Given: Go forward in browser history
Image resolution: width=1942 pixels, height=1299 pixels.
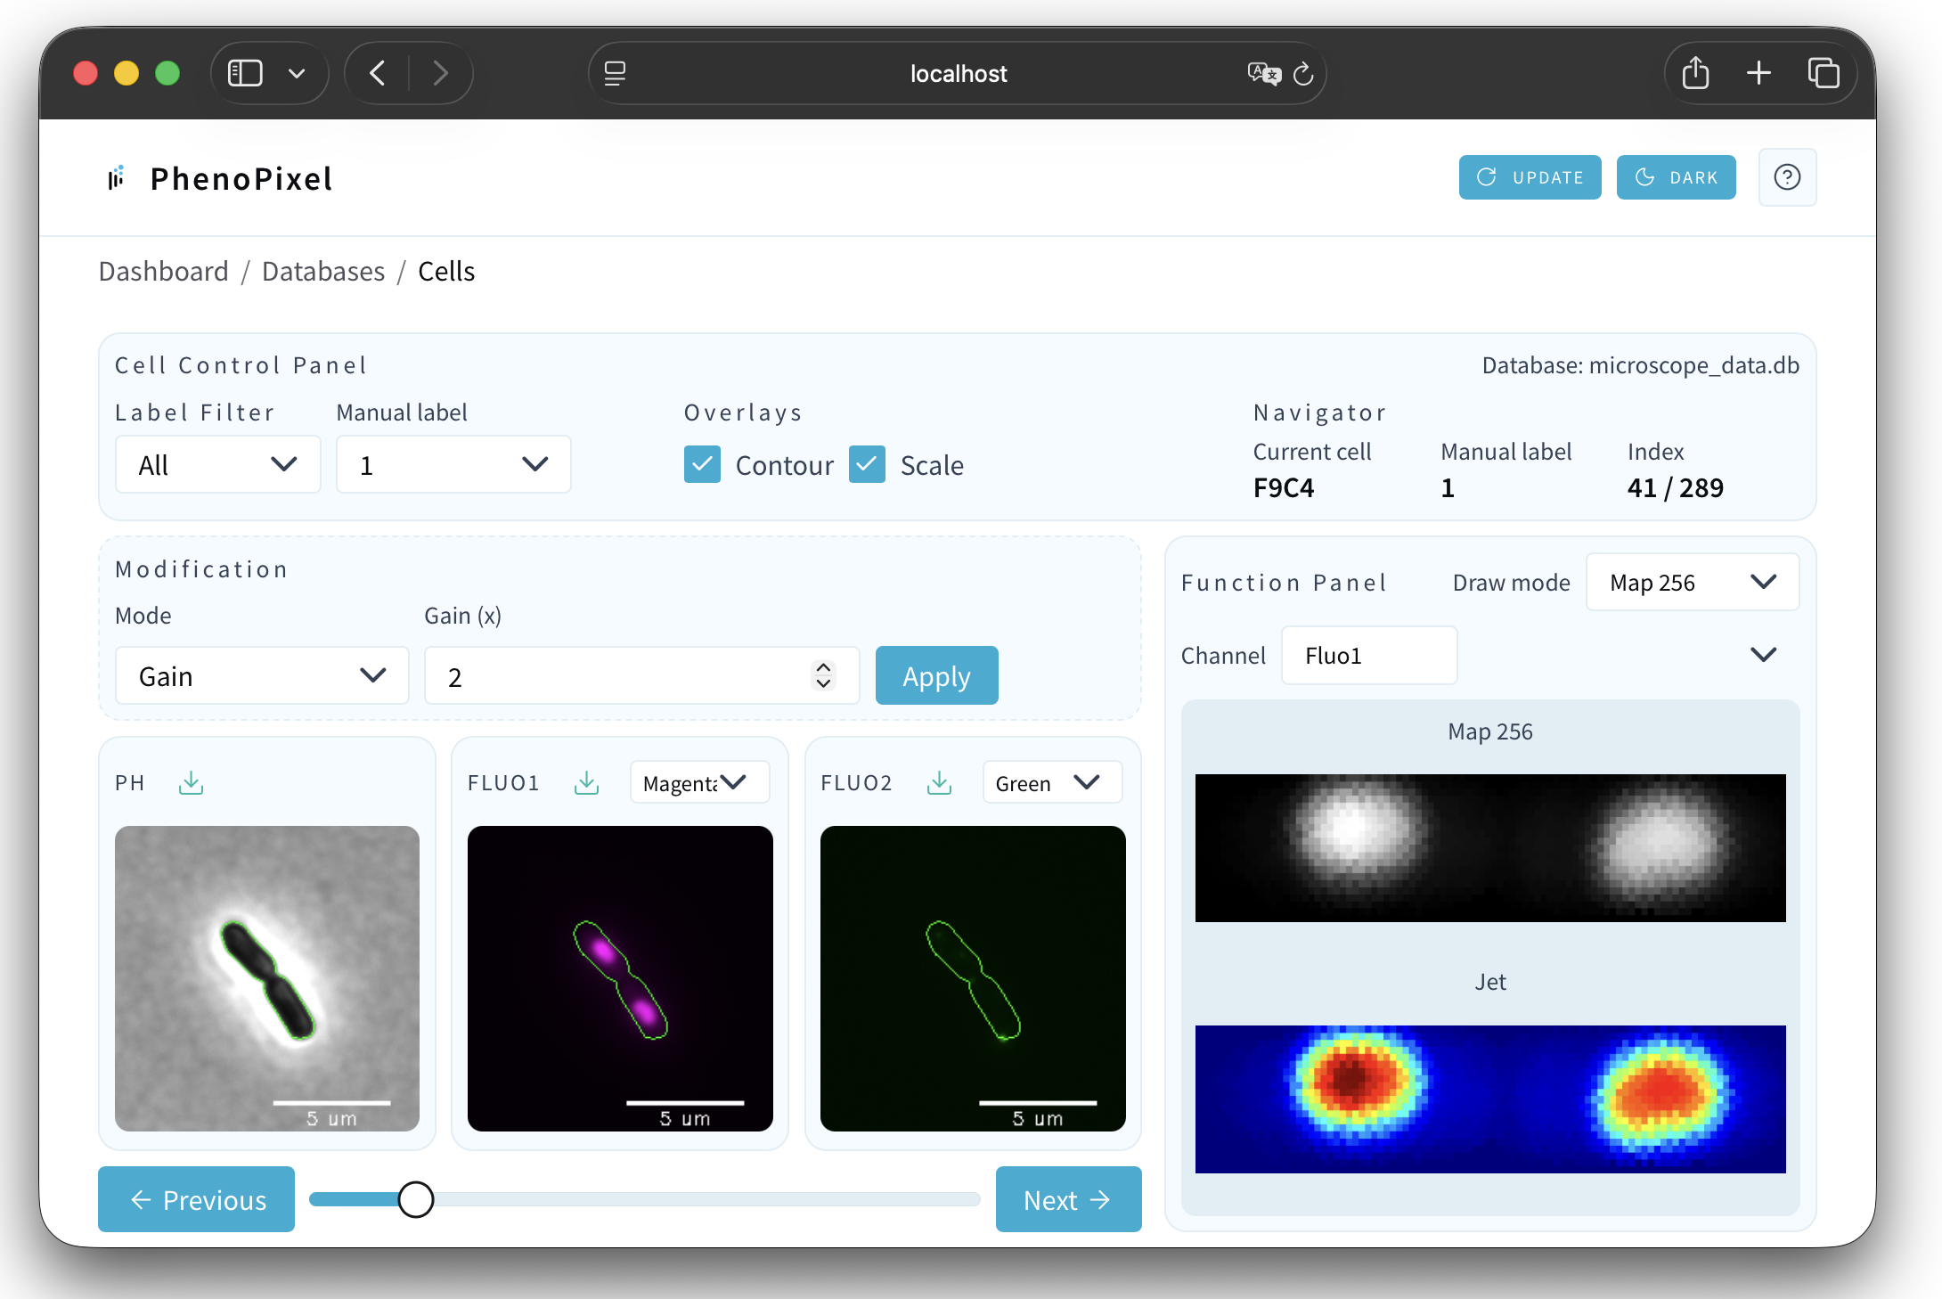Looking at the screenshot, I should (x=440, y=73).
